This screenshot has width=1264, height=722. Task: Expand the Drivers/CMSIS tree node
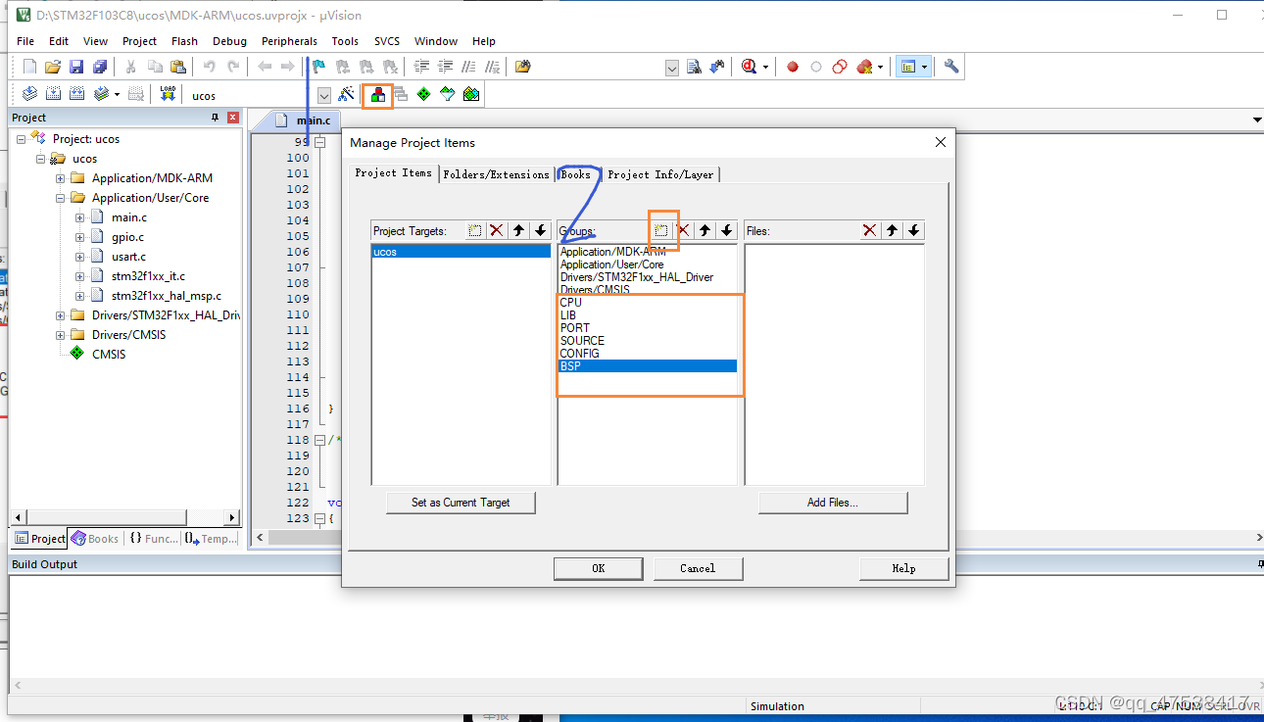coord(59,334)
